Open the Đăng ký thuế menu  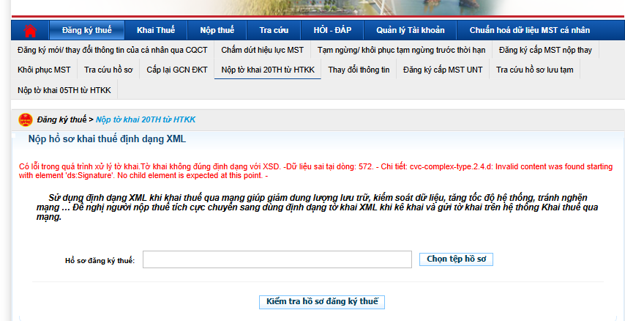click(x=86, y=31)
